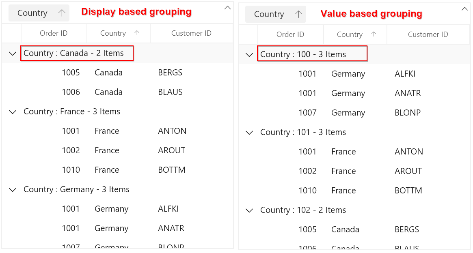Image resolution: width=473 pixels, height=253 pixels.
Task: Select the 'Country : Germany - 3 Items' caption
Action: point(76,189)
